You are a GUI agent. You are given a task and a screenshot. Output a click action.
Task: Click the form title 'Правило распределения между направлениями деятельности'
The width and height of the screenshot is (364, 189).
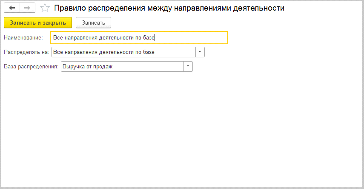coord(169,8)
